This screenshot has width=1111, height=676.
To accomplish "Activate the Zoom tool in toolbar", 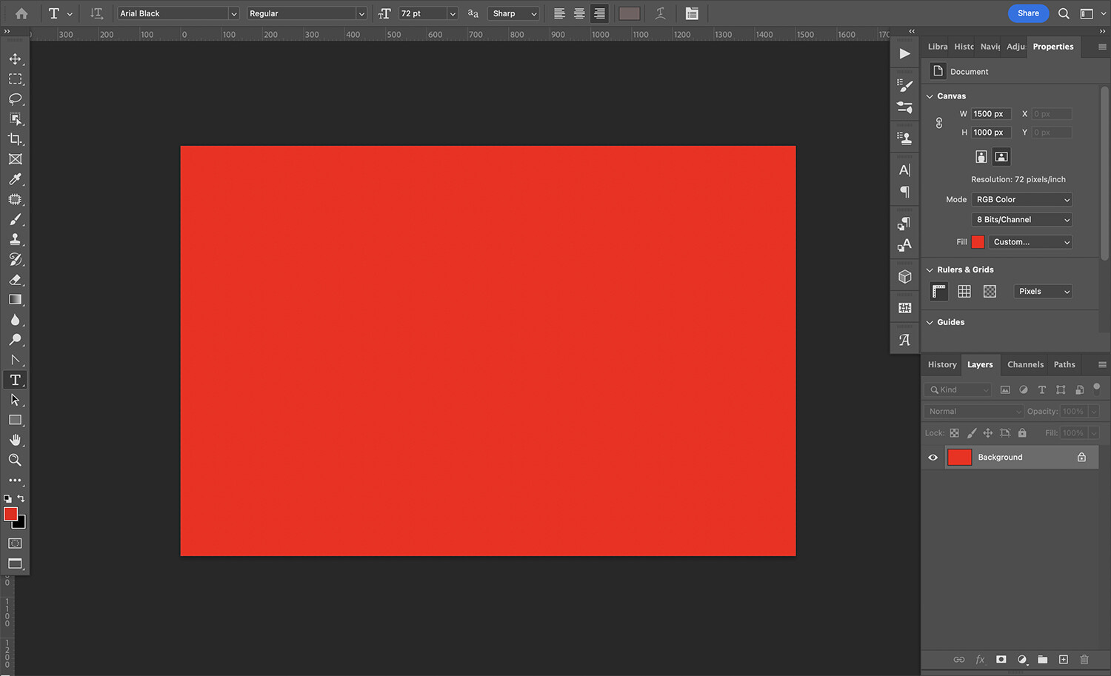I will click(x=15, y=460).
